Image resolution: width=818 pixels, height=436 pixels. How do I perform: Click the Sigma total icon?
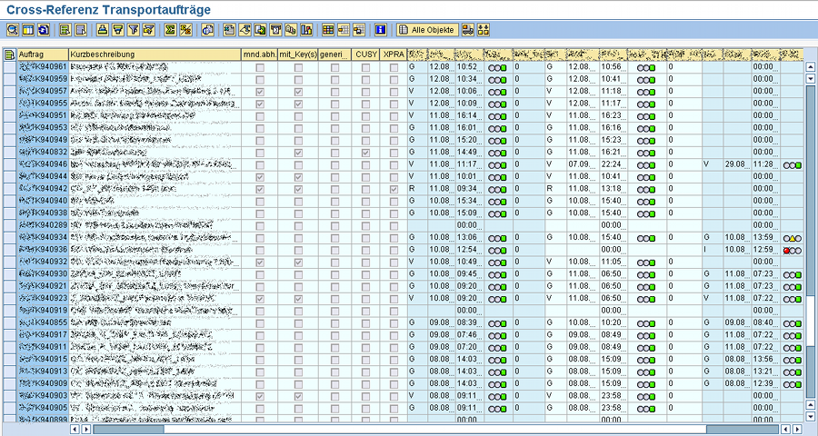click(x=170, y=30)
